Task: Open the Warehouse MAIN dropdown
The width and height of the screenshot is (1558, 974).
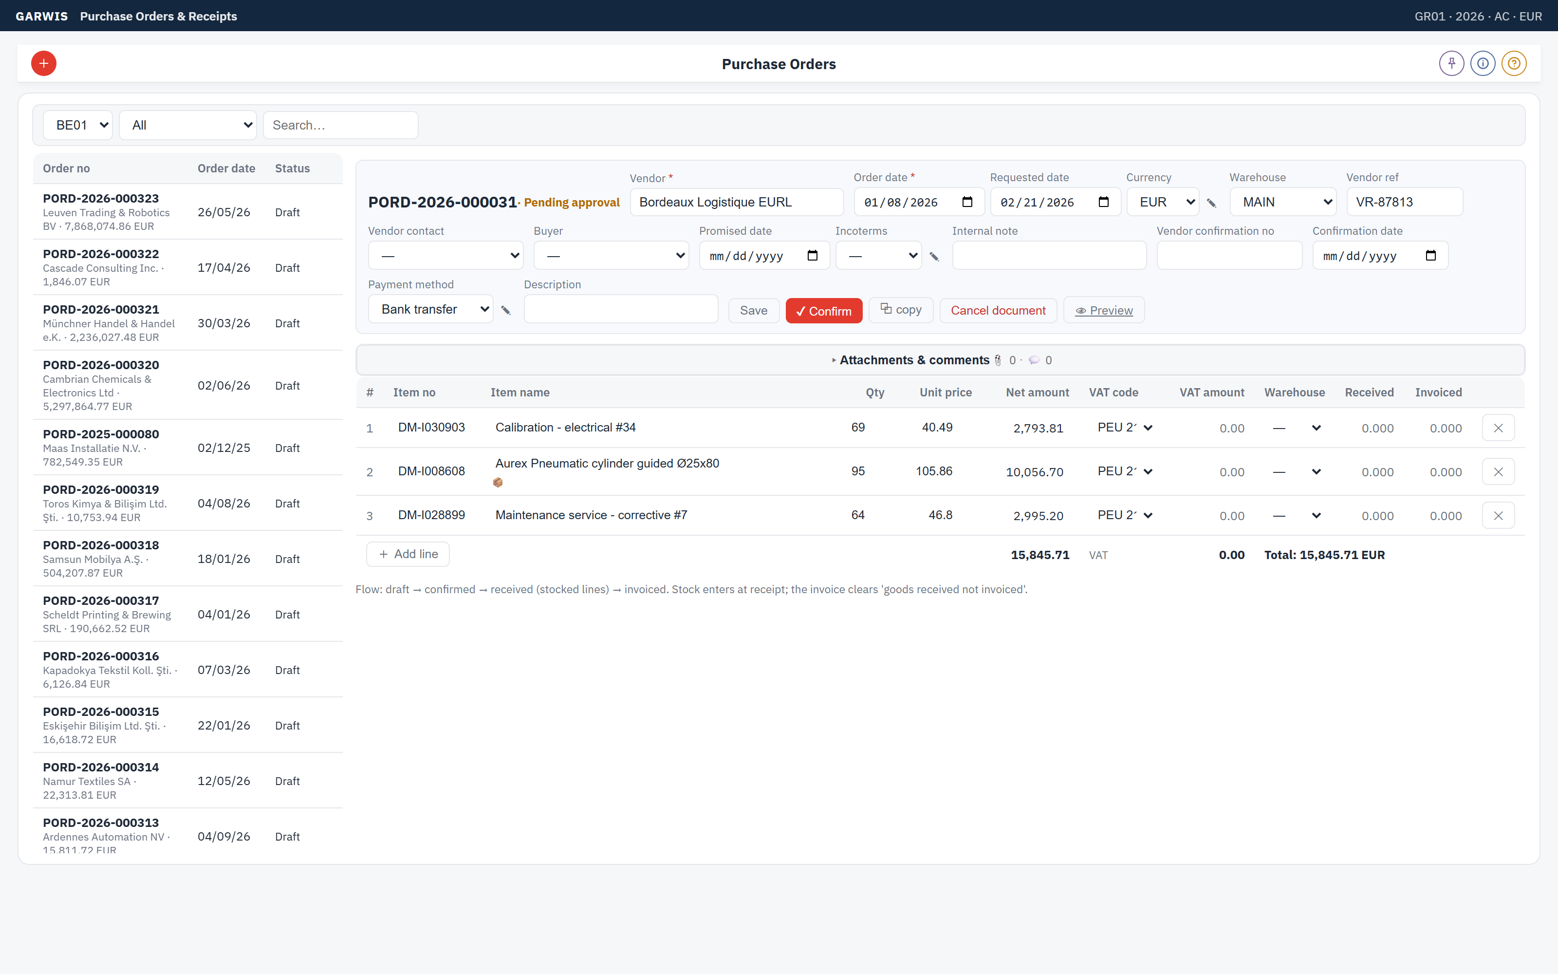Action: (1282, 202)
